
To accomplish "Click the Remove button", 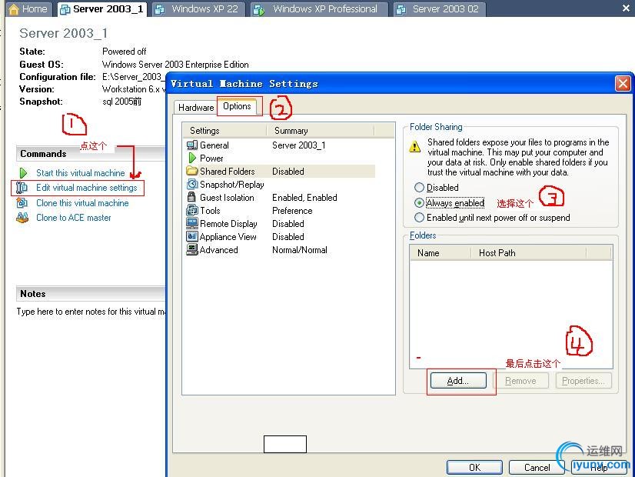I will (520, 381).
